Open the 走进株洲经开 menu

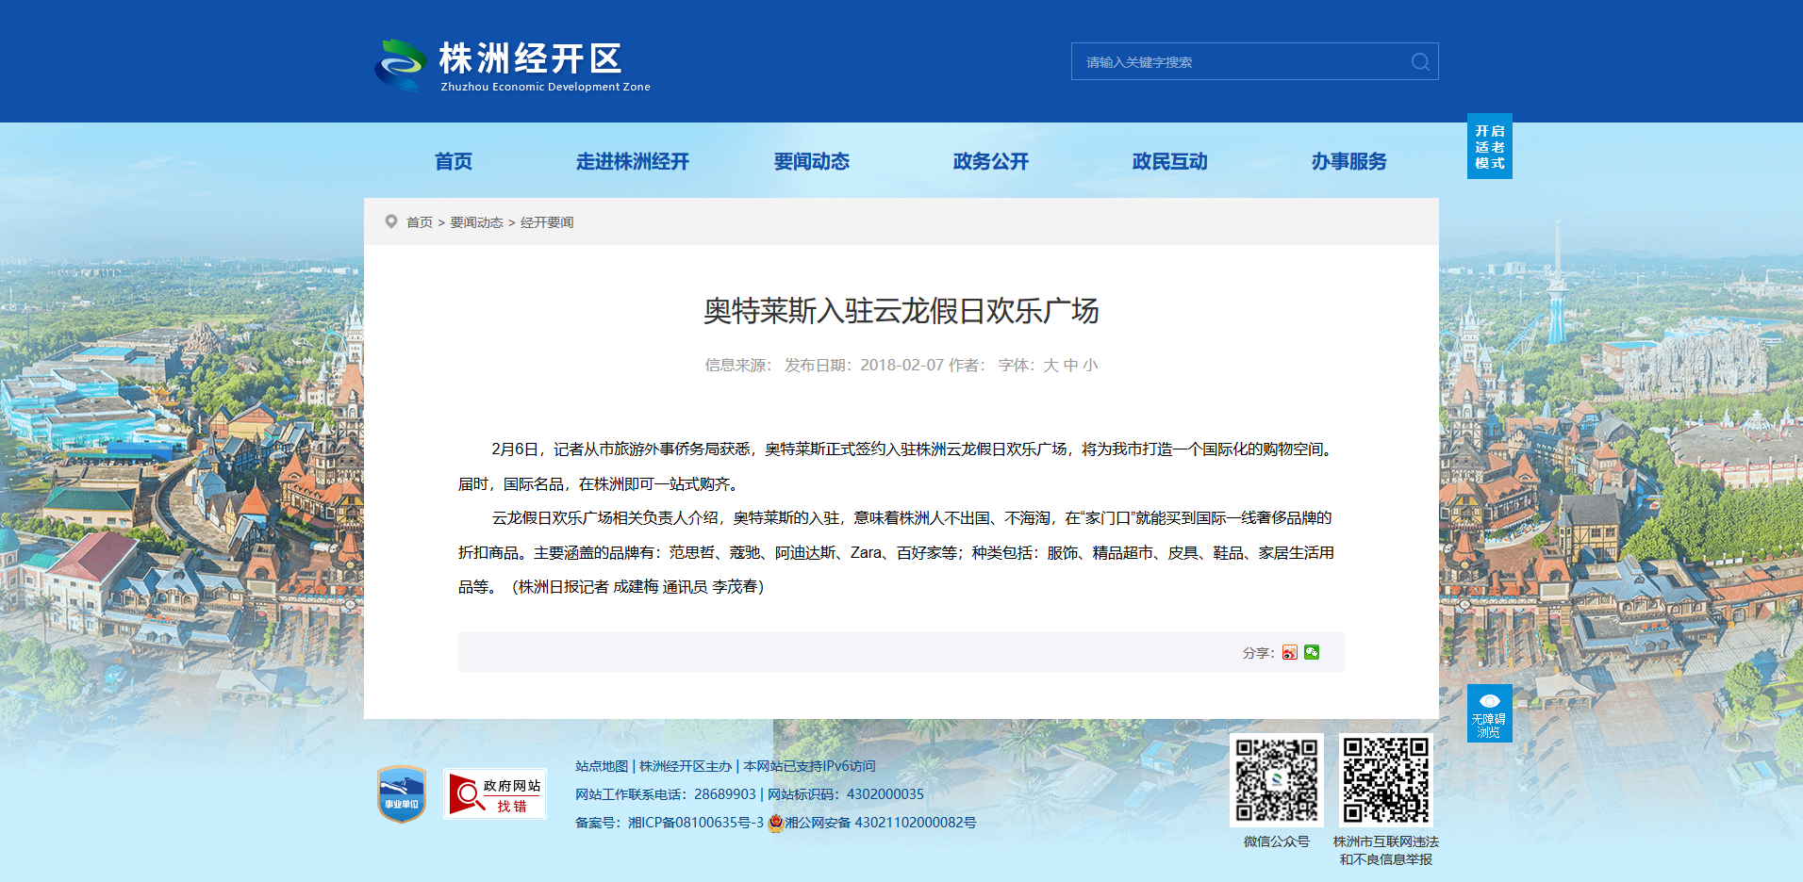click(633, 161)
